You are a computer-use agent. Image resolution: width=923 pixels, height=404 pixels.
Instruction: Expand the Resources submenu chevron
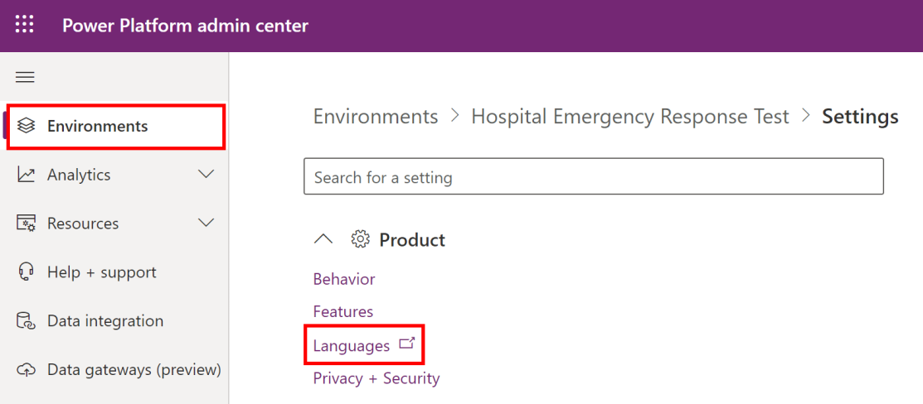pos(206,223)
